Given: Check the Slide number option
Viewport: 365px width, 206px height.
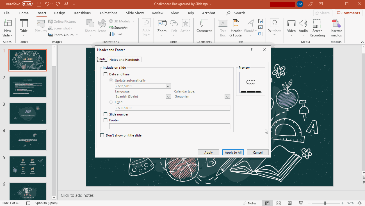Looking at the screenshot, I should coord(106,114).
